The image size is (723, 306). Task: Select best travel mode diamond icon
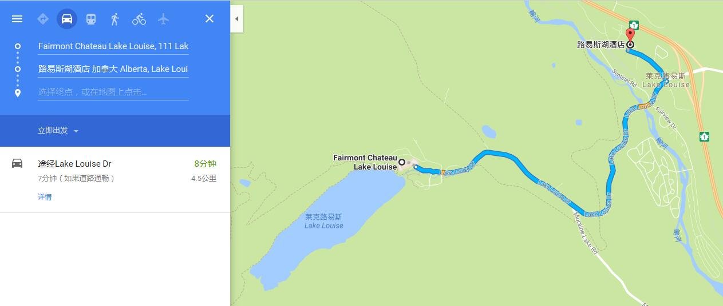pos(43,19)
